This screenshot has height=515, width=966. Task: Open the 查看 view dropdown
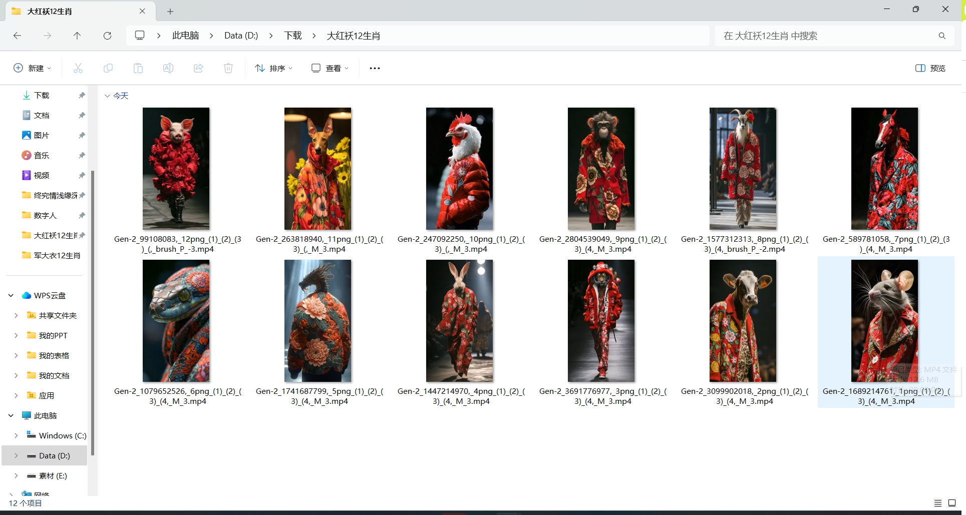[330, 68]
